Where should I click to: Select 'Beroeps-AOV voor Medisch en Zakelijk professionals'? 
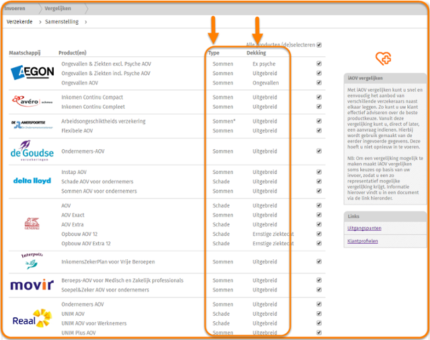(122, 280)
